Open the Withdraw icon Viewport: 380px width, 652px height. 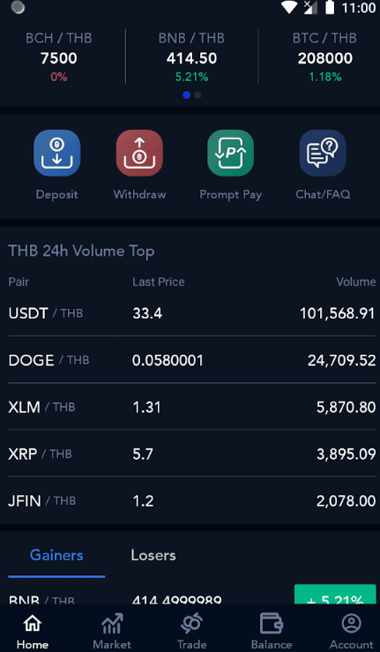tap(139, 153)
